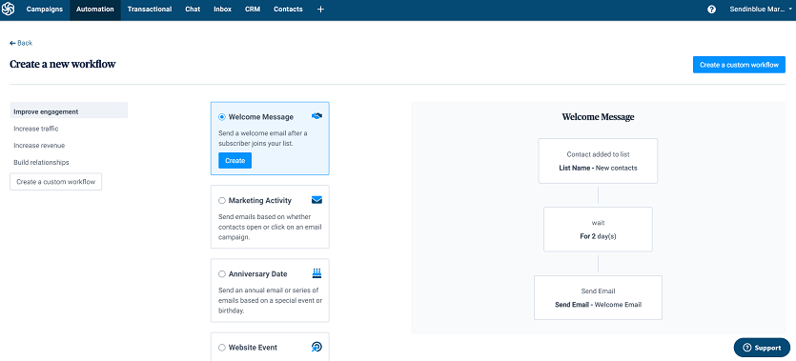This screenshot has height=361, width=796.
Task: Go to the Chat tab
Action: [193, 10]
